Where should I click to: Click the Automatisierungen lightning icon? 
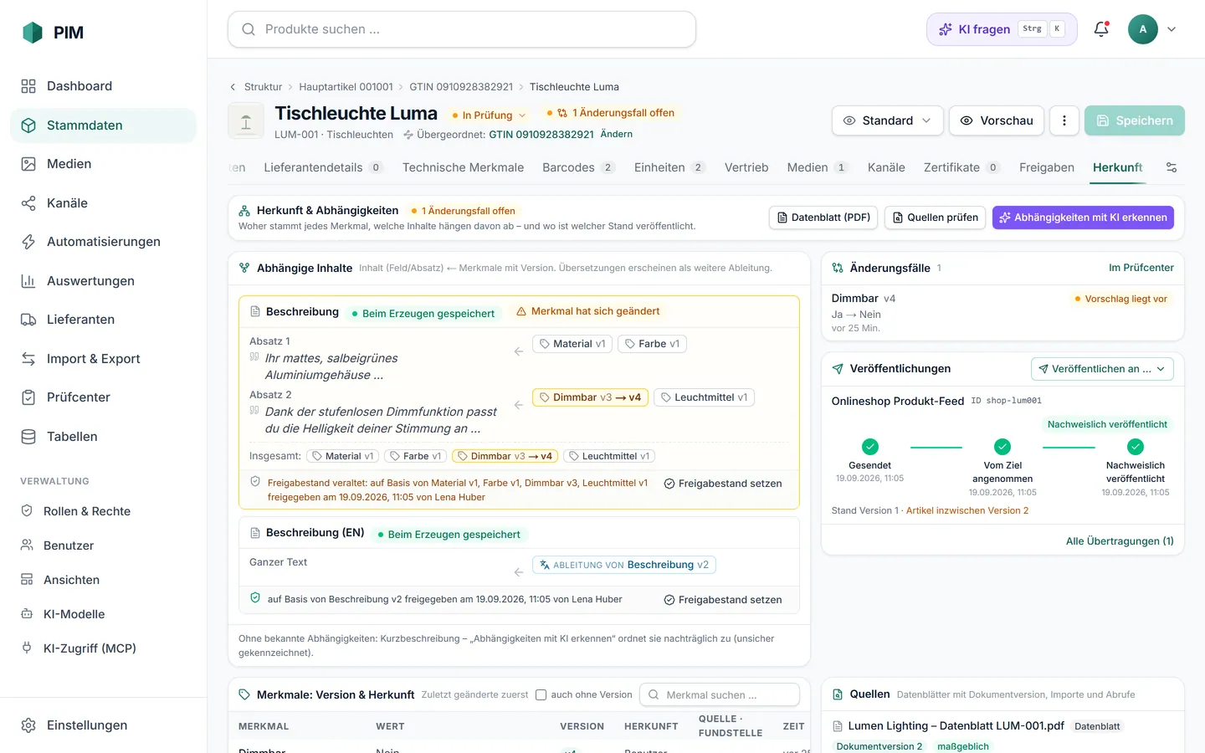pos(28,242)
